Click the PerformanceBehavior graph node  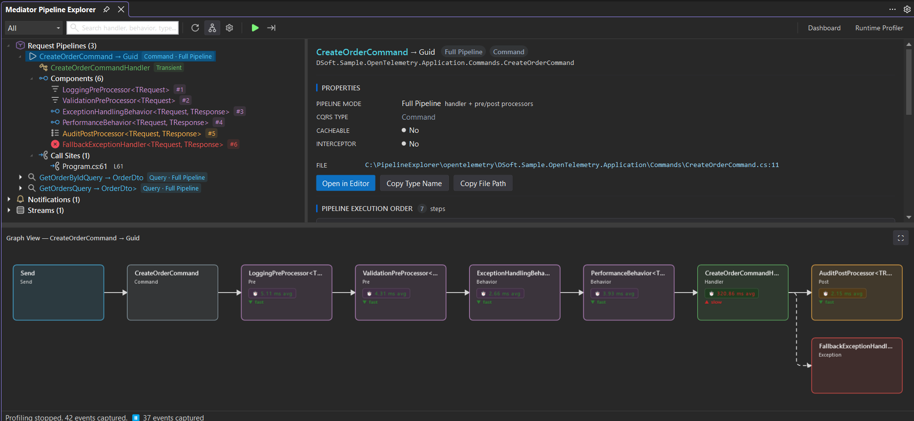[629, 293]
